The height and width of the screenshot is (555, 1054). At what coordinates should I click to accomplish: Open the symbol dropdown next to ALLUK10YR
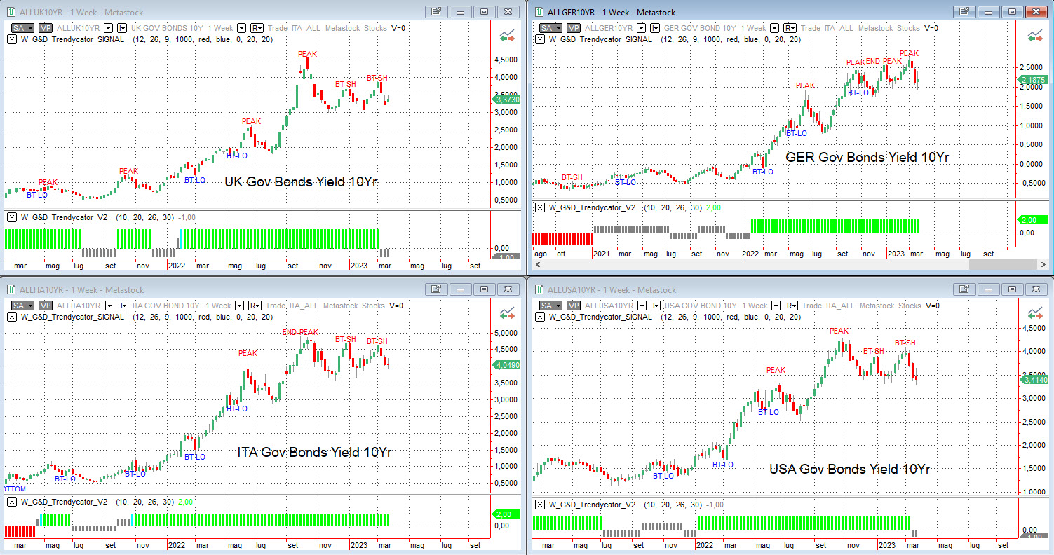(108, 28)
